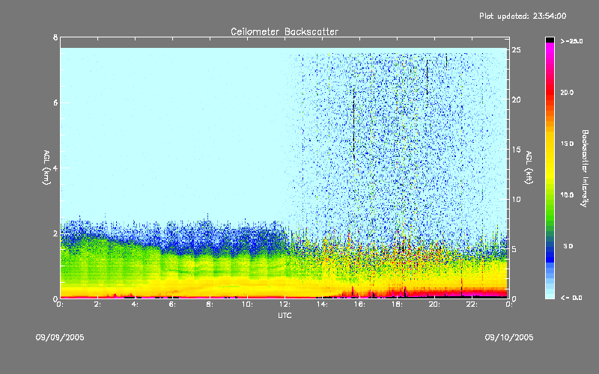The height and width of the screenshot is (374, 599).
Task: Click the 'AGL (kft)' right axis label
Action: pos(529,168)
